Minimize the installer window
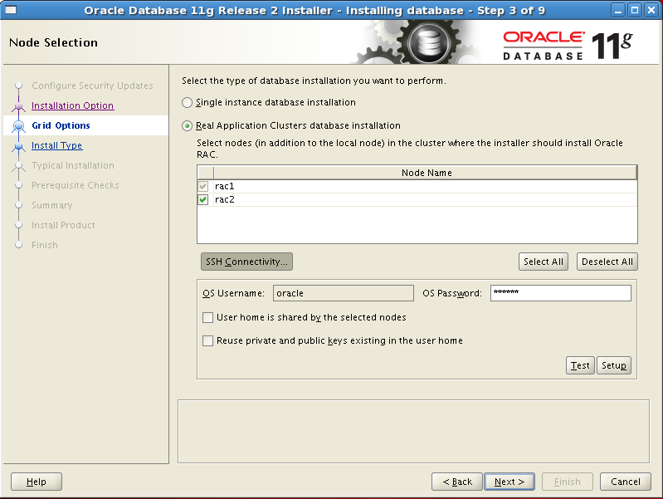663x499 pixels. click(618, 10)
